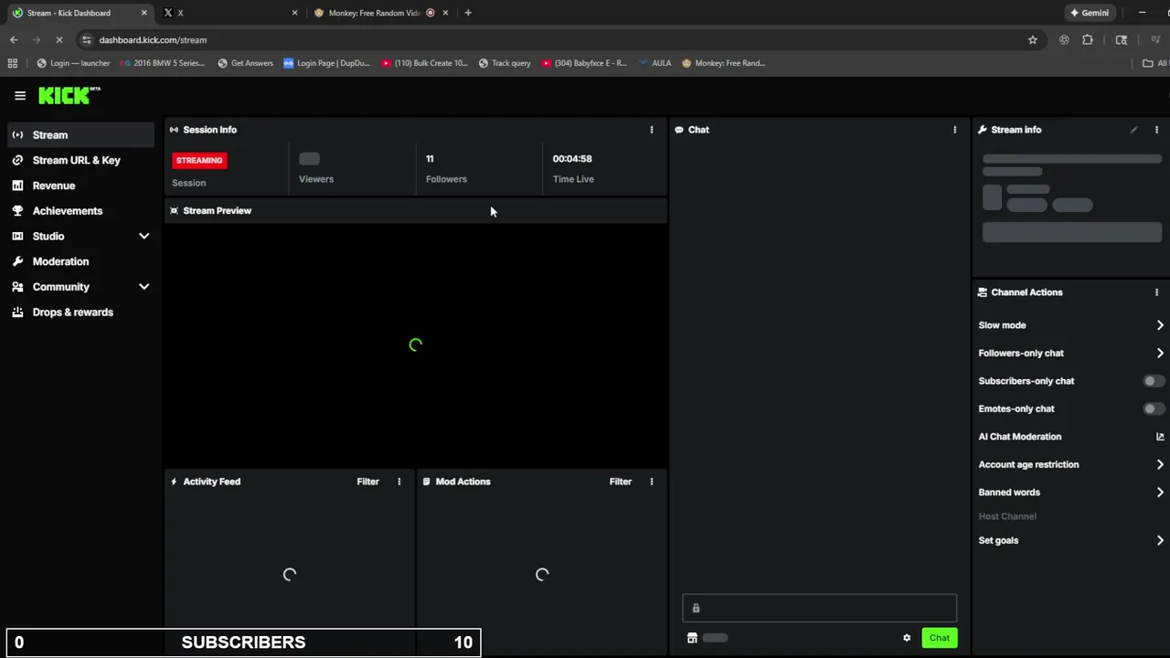
Task: Open Activity Feed options menu
Action: (399, 482)
